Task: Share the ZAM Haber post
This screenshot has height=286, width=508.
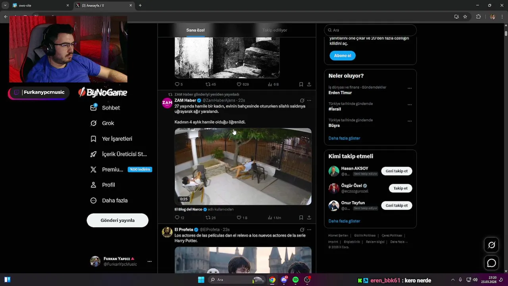Action: [309, 218]
